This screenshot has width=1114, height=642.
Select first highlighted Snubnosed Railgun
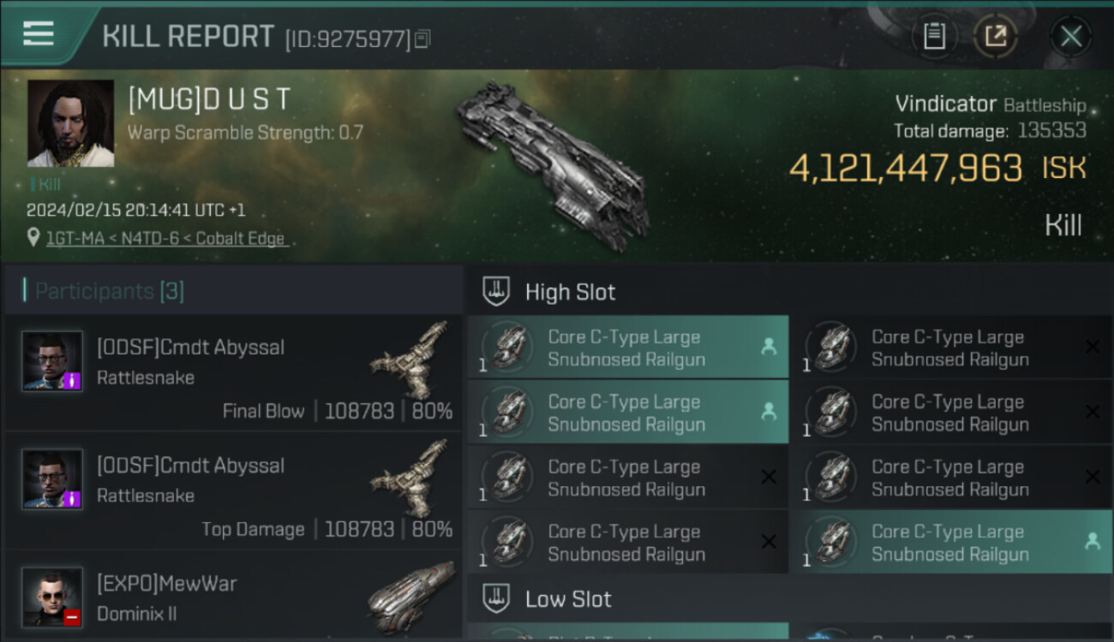point(627,348)
